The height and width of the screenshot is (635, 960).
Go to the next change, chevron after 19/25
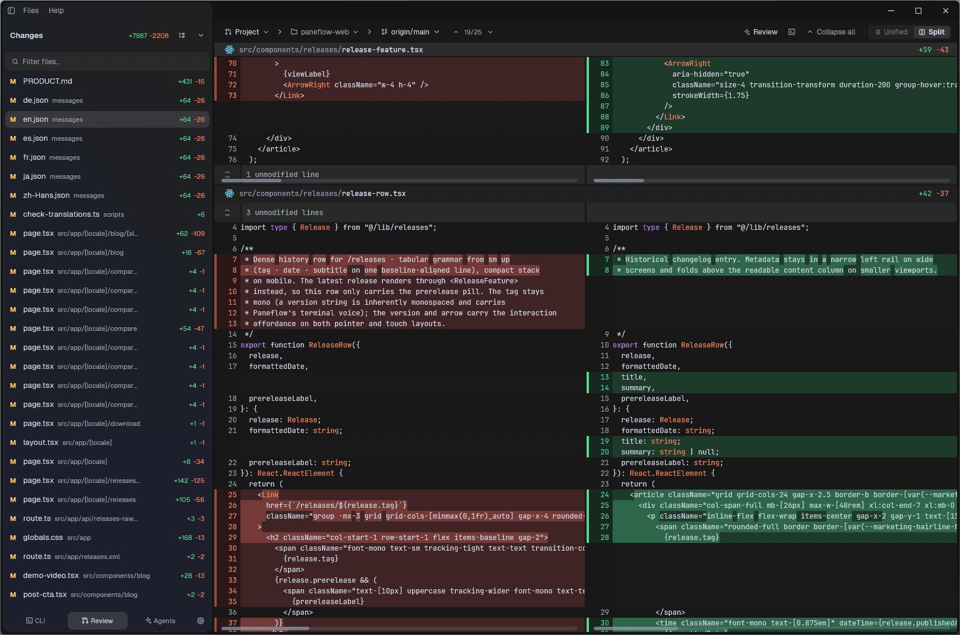[x=490, y=32]
